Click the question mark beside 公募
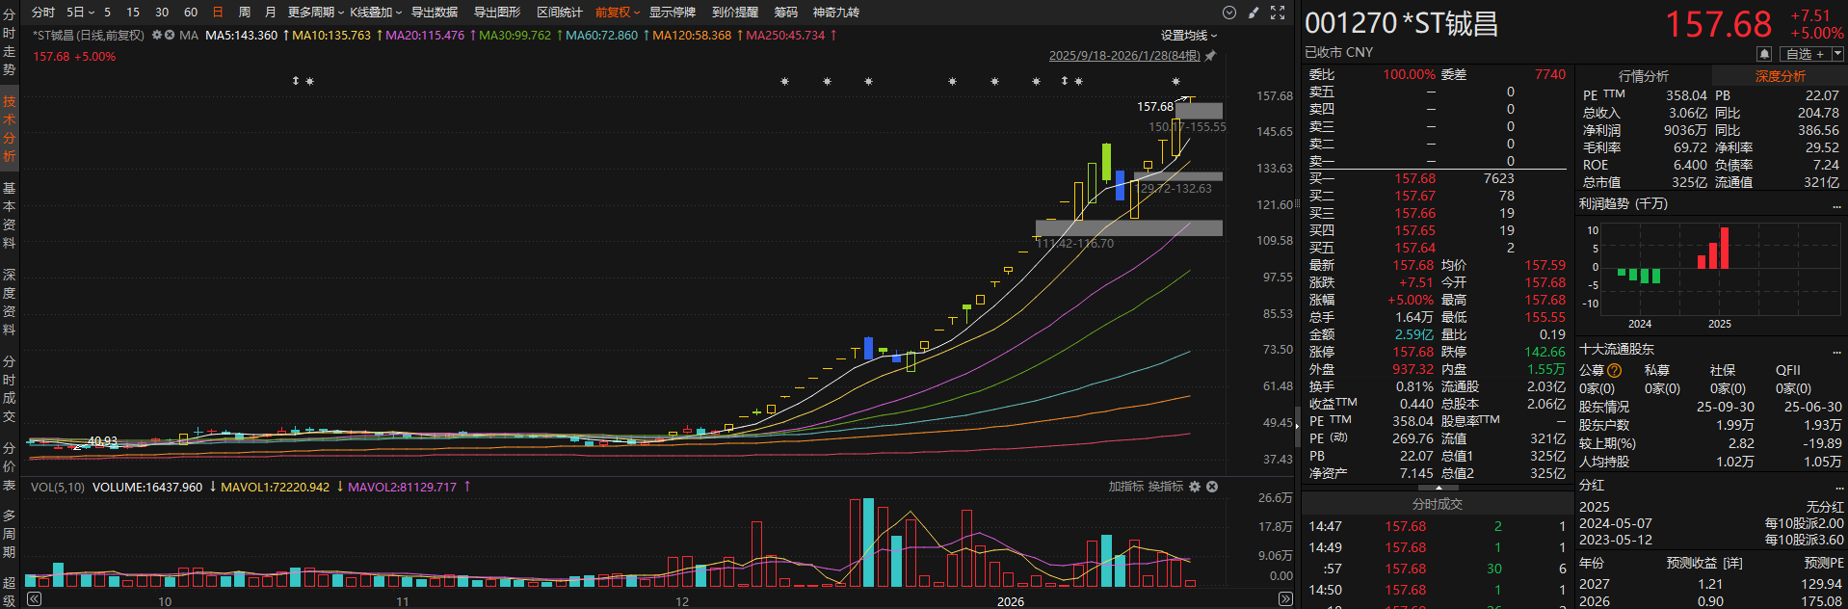Image resolution: width=1848 pixels, height=609 pixels. (1615, 370)
